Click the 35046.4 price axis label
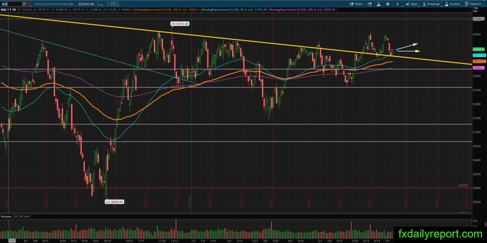The width and height of the screenshot is (487, 243). point(479,19)
